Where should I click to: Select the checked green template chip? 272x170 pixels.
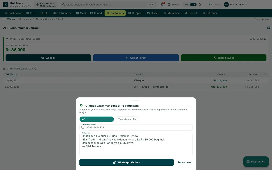tap(97, 119)
